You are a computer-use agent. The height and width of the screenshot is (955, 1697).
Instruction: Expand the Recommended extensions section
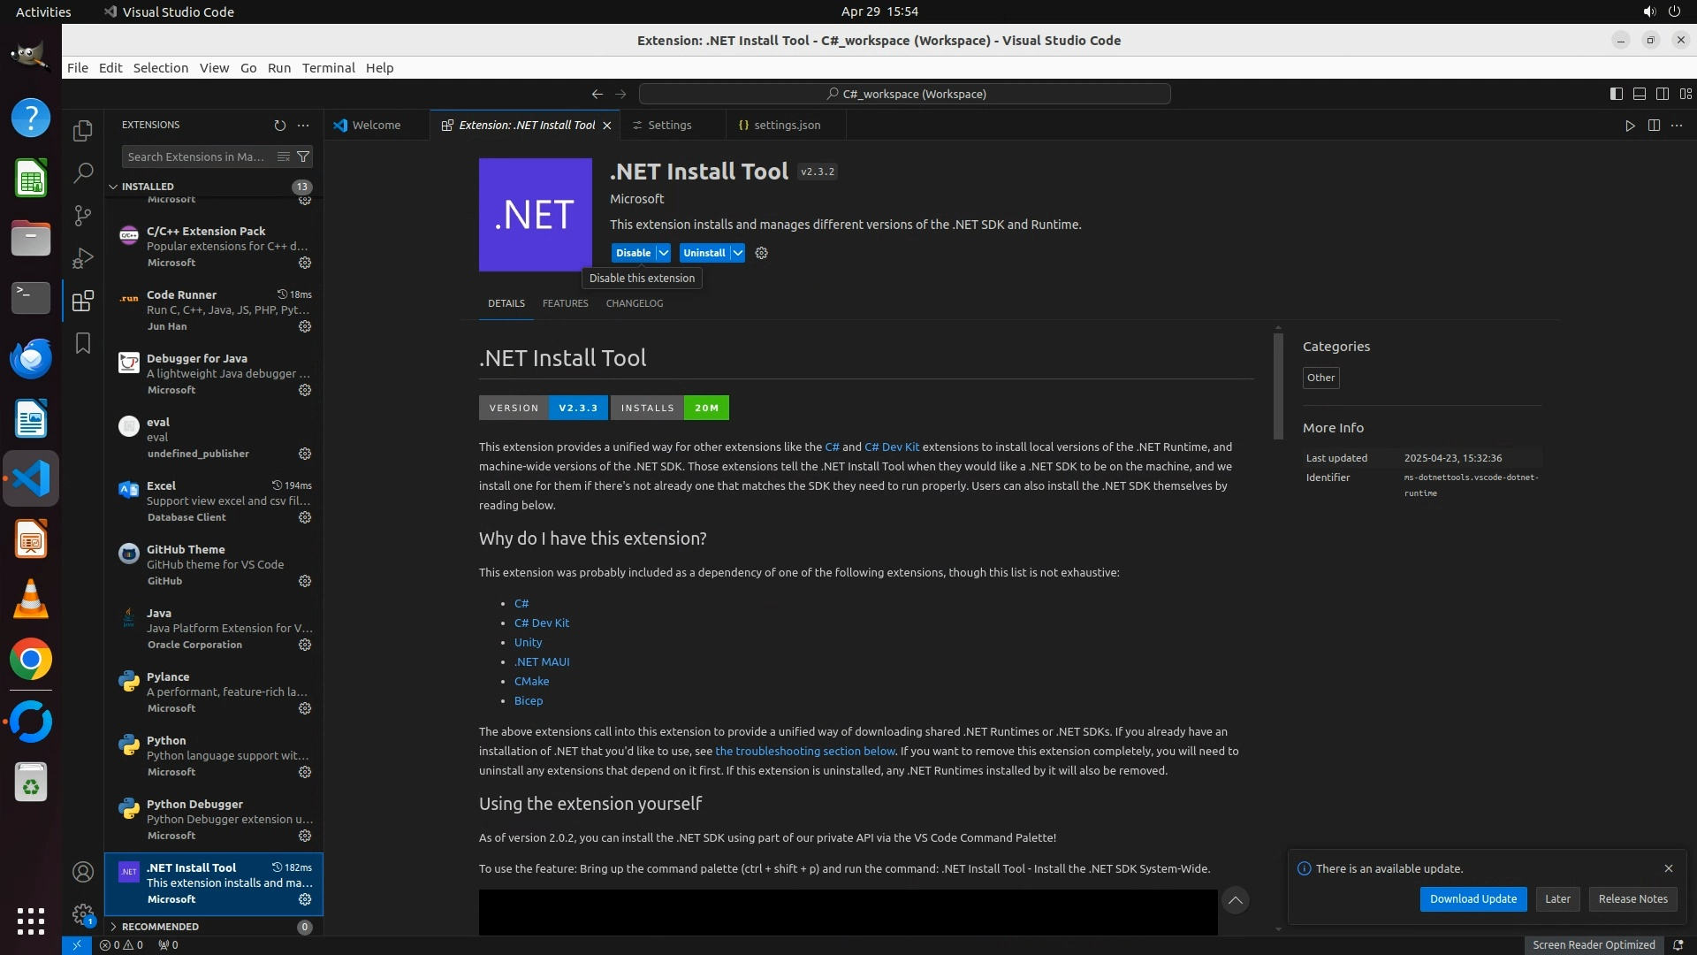(160, 927)
